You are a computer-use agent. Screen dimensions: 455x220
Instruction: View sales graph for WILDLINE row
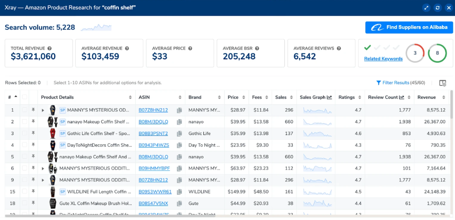[317, 192]
